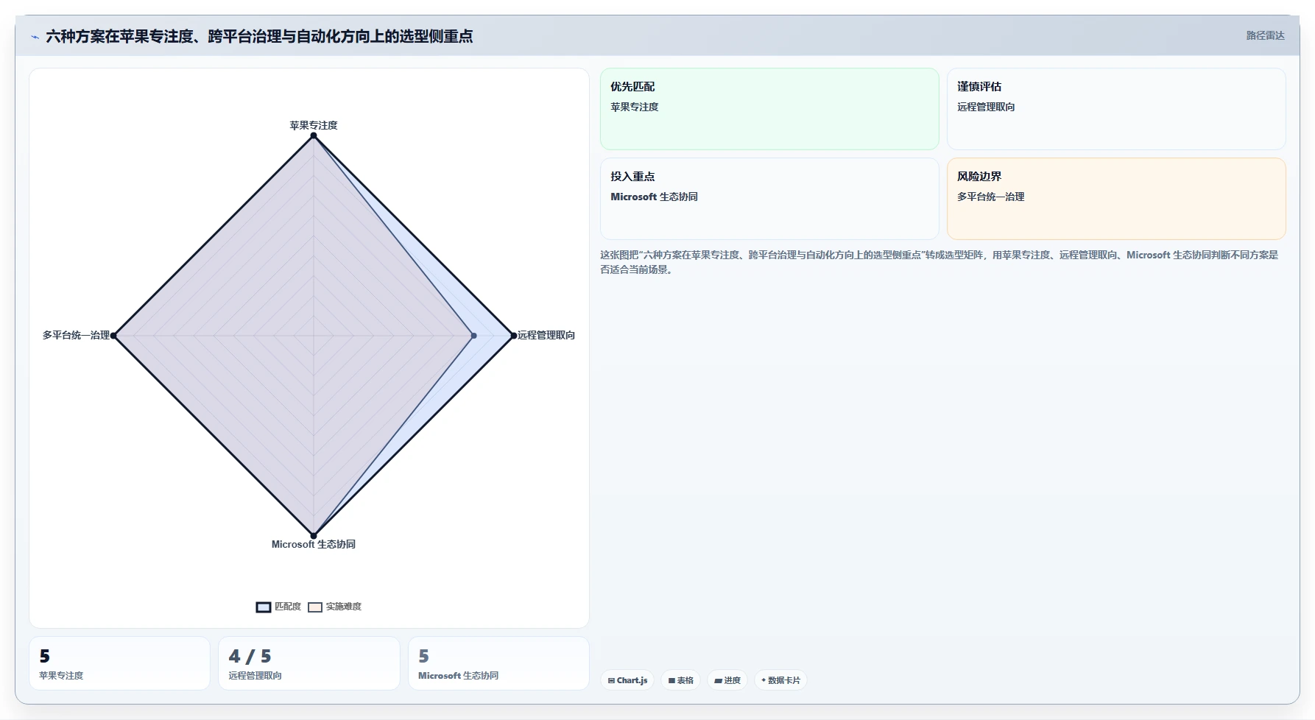Toggle the 匹配度 legend color box

(264, 607)
